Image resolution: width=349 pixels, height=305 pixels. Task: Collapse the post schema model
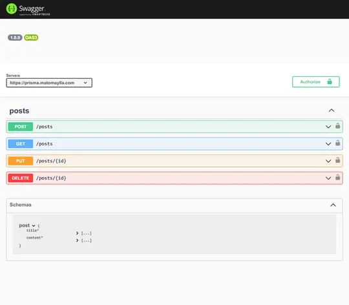point(34,226)
